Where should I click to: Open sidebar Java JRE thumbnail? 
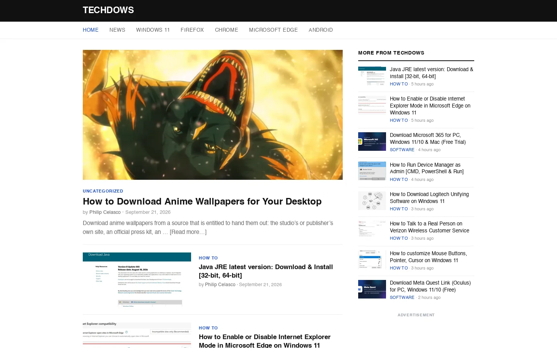click(372, 76)
